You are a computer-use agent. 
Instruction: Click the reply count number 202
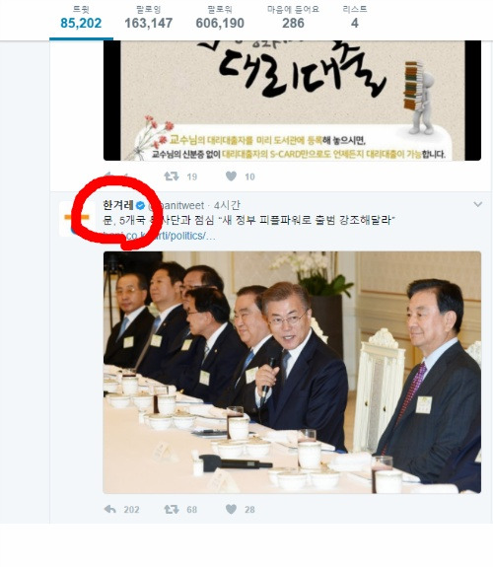131,510
